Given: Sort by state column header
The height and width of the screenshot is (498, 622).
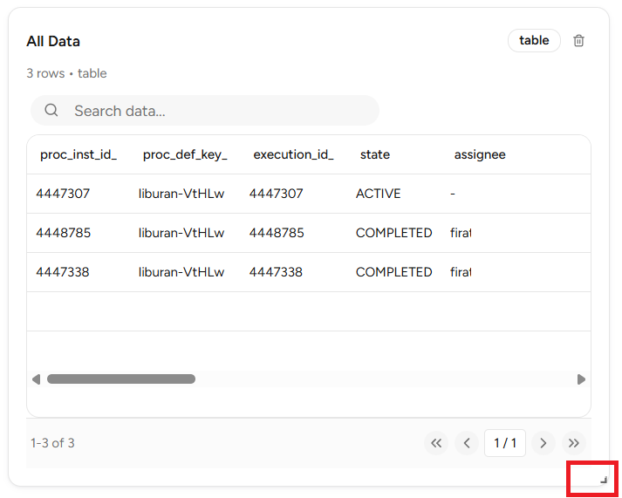Looking at the screenshot, I should pos(375,154).
